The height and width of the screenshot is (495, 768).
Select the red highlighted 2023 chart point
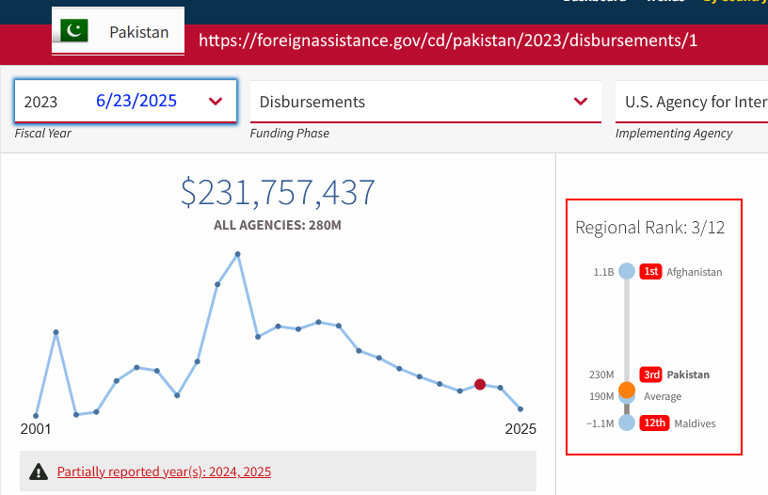[x=480, y=384]
